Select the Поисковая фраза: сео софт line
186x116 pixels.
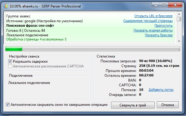(x=30, y=26)
